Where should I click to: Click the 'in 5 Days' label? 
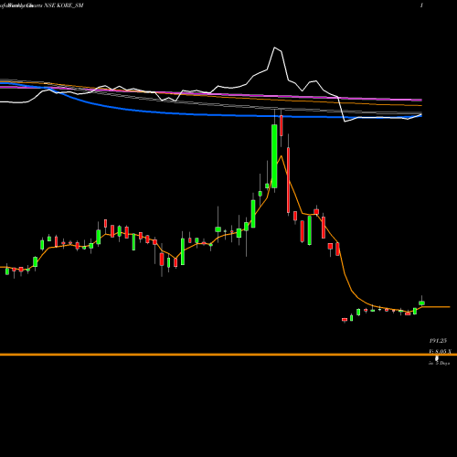click(x=439, y=363)
